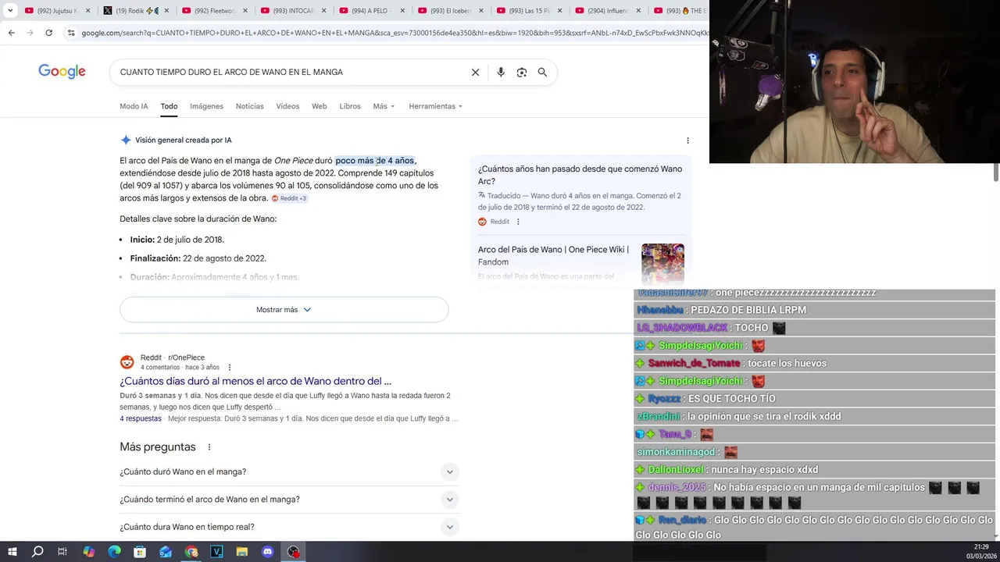Click the browser forward arrow
1000x562 pixels.
click(x=30, y=33)
